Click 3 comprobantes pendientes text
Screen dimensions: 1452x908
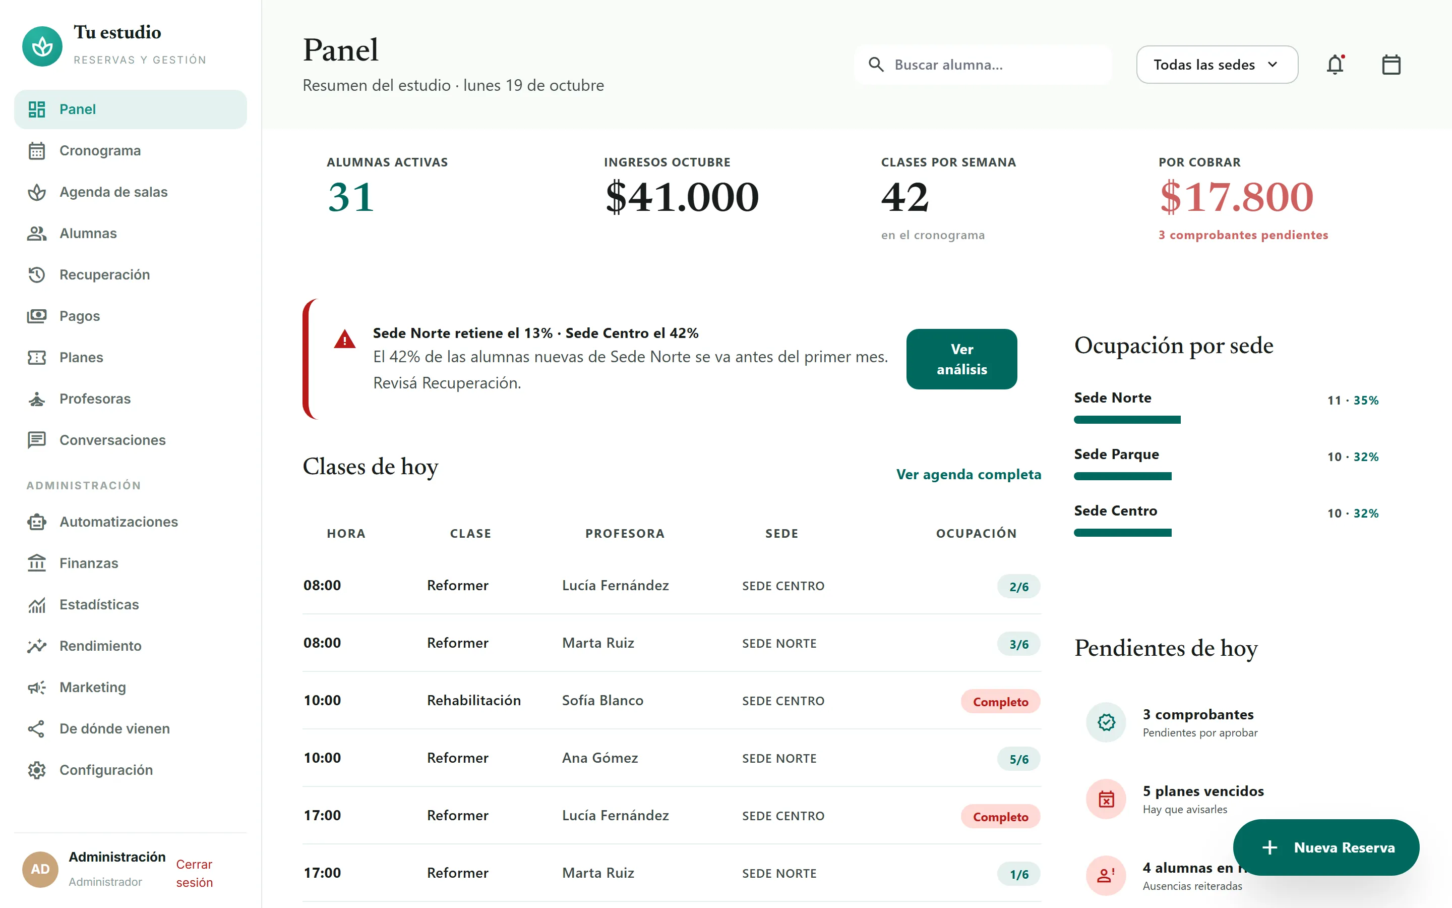(x=1243, y=236)
